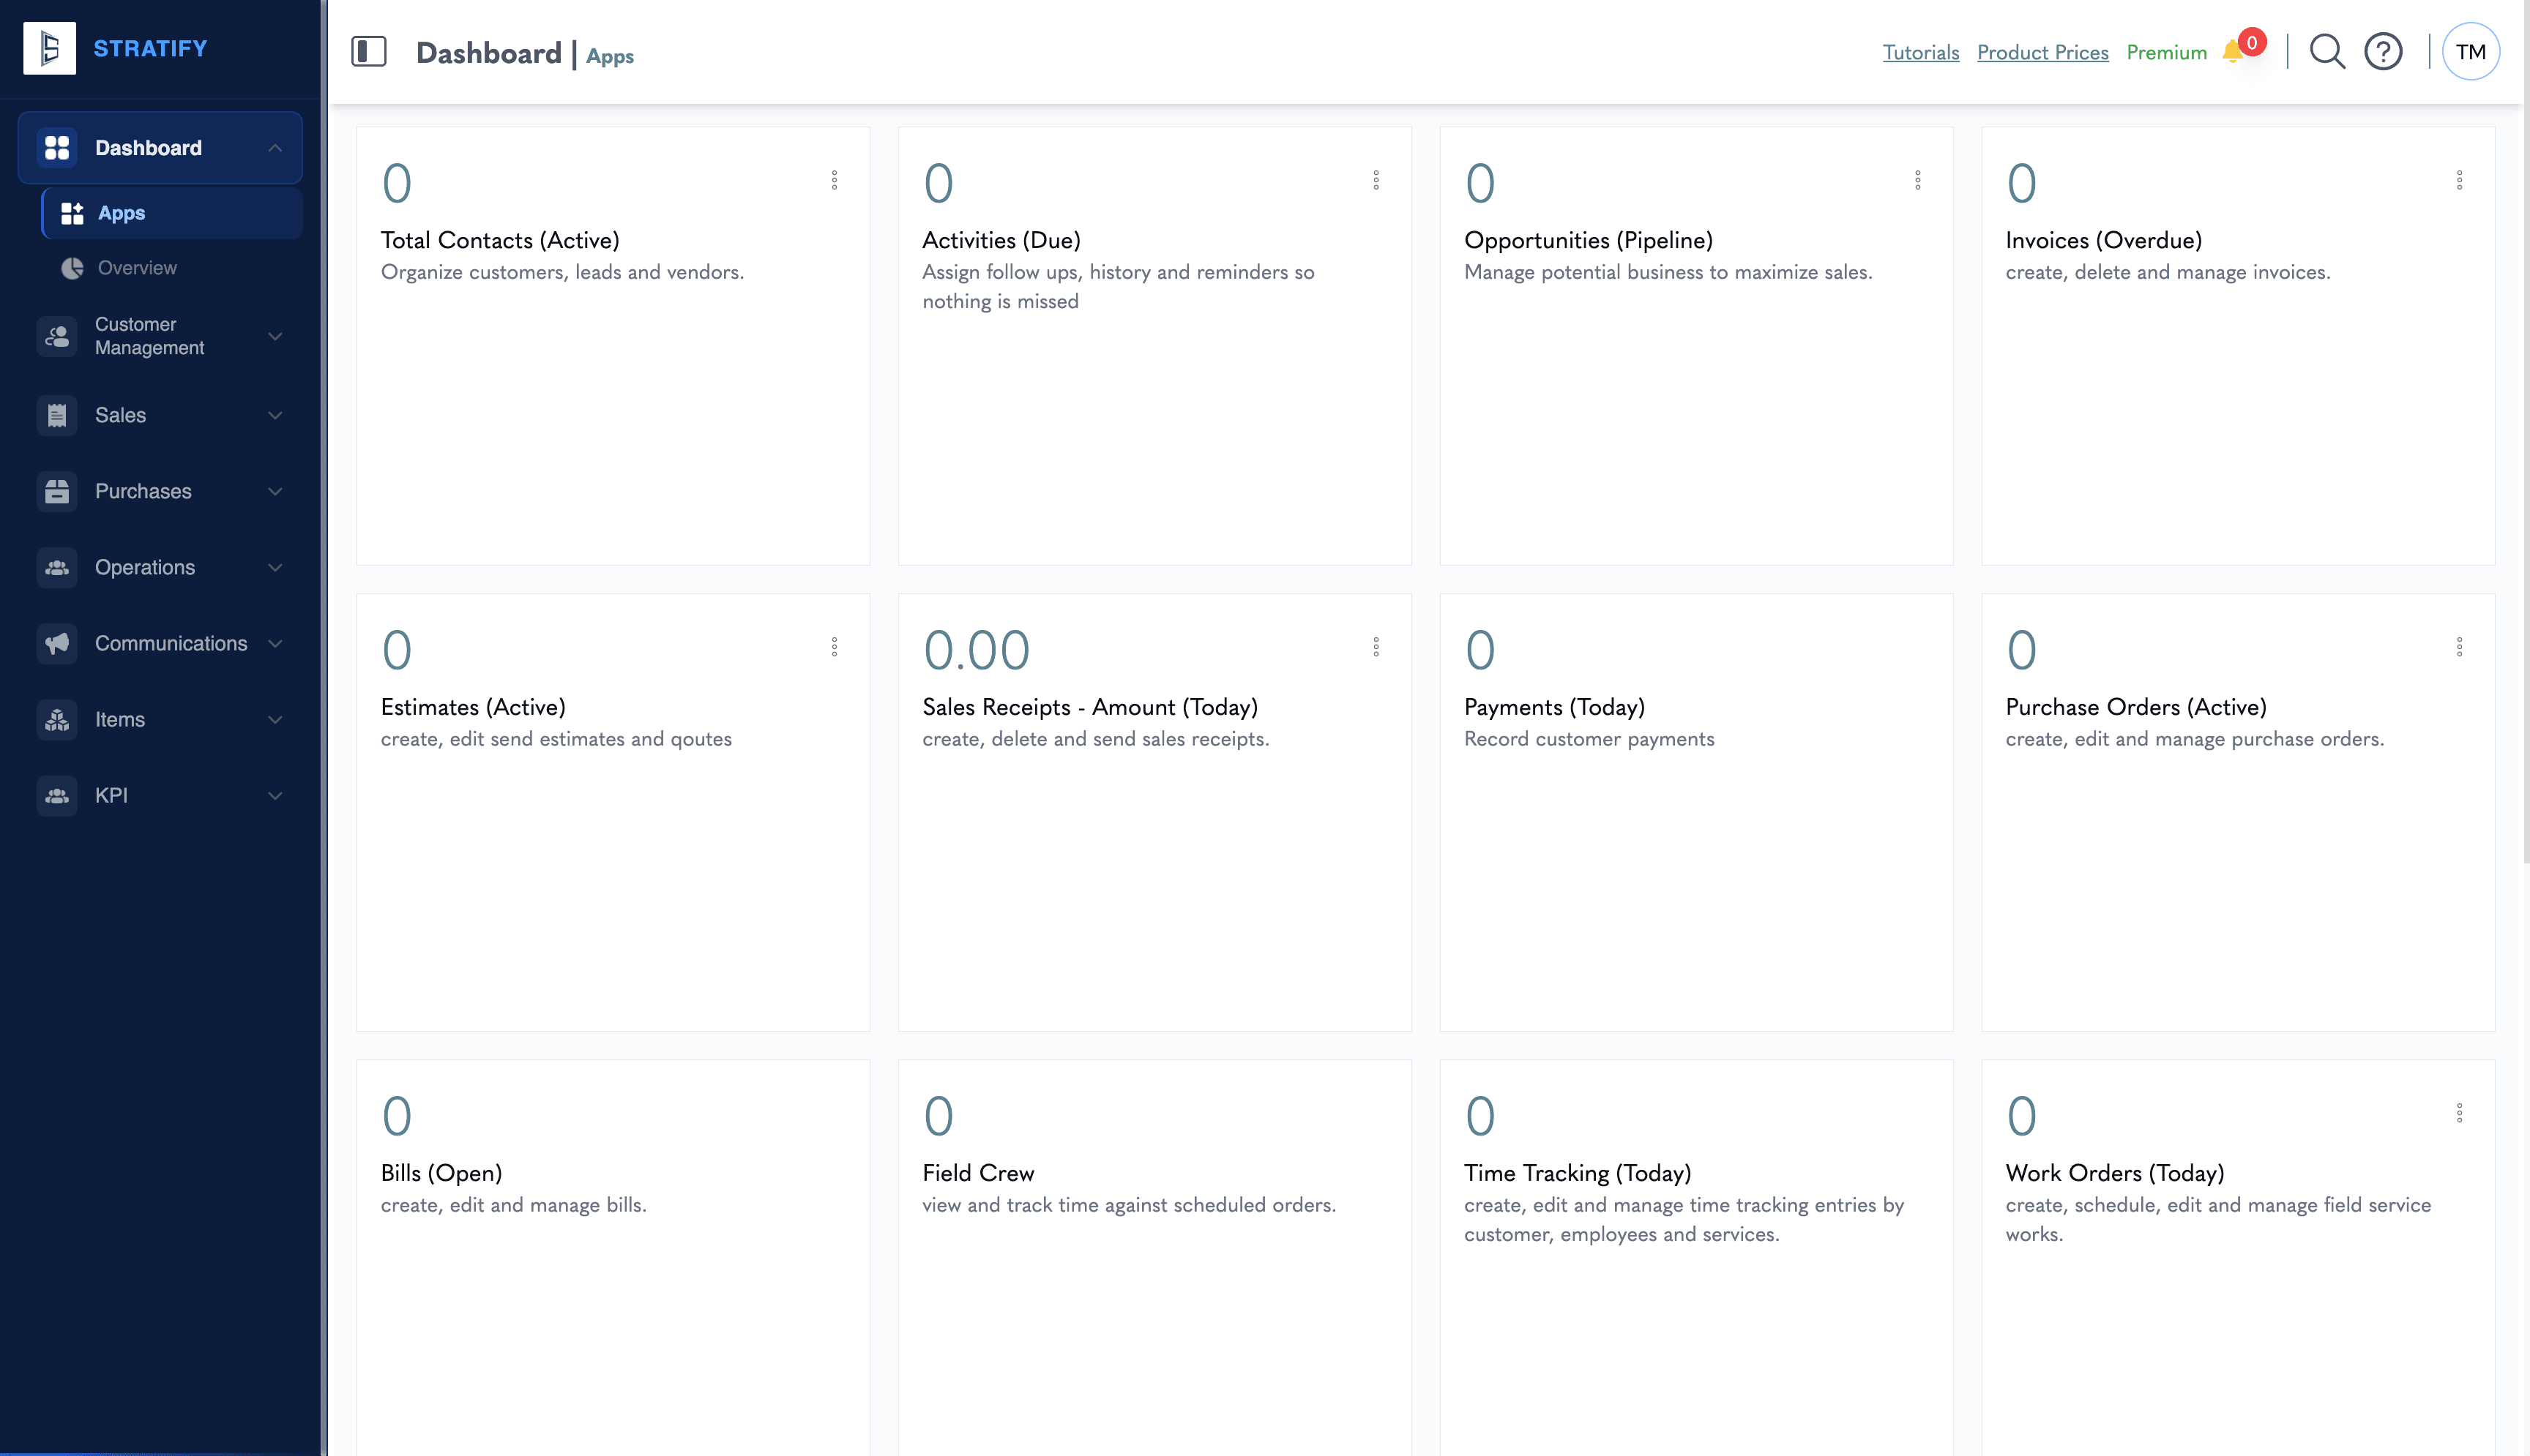Click the Product Prices link
2530x1456 pixels.
click(2042, 52)
